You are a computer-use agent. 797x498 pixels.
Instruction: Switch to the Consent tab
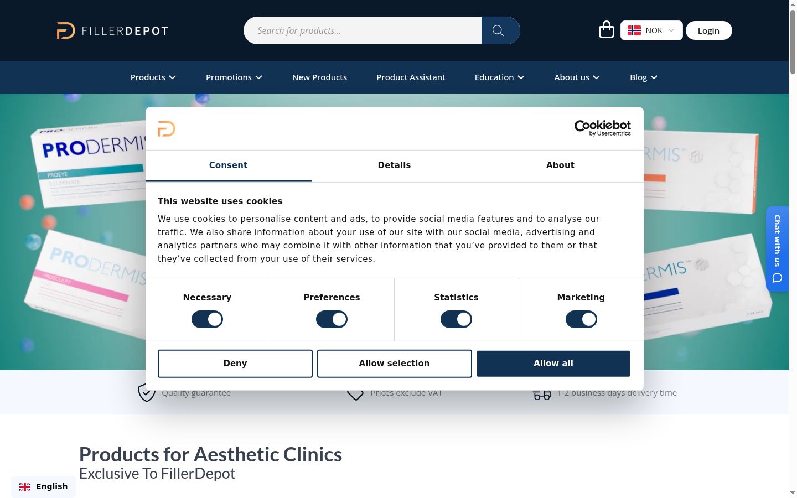point(229,165)
